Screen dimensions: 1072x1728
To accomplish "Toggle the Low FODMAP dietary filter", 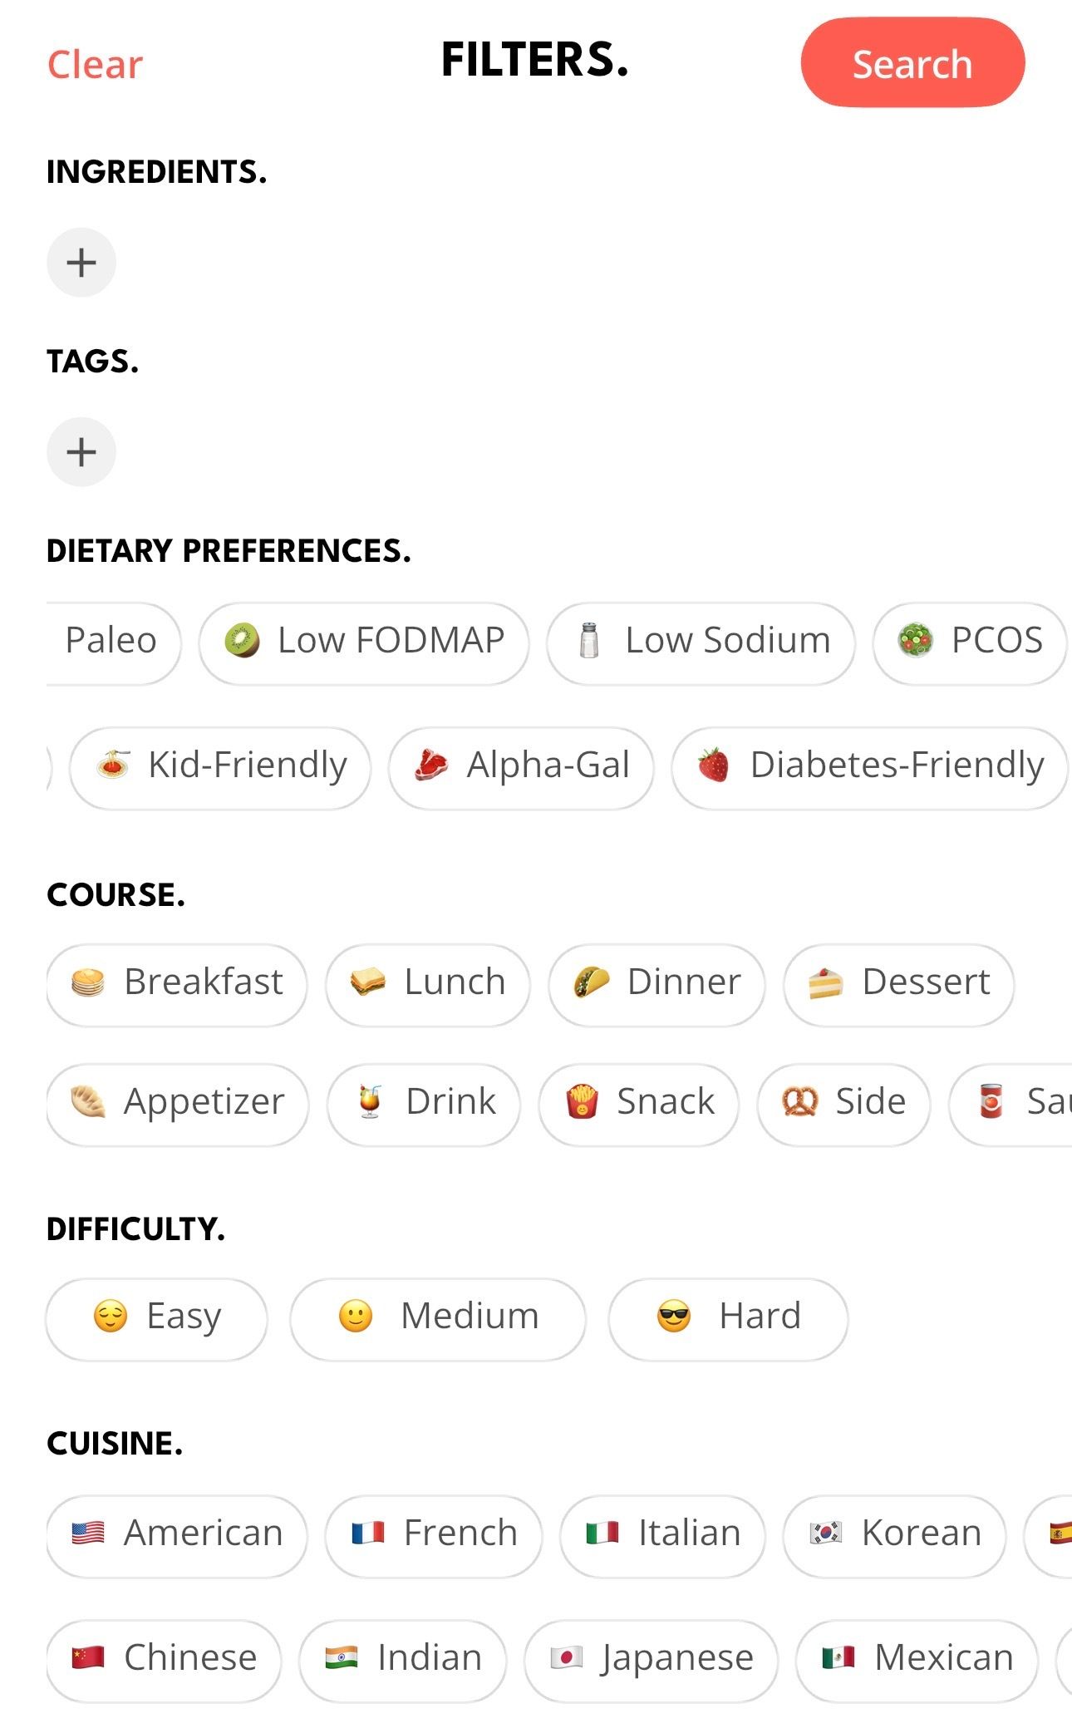I will (x=364, y=642).
